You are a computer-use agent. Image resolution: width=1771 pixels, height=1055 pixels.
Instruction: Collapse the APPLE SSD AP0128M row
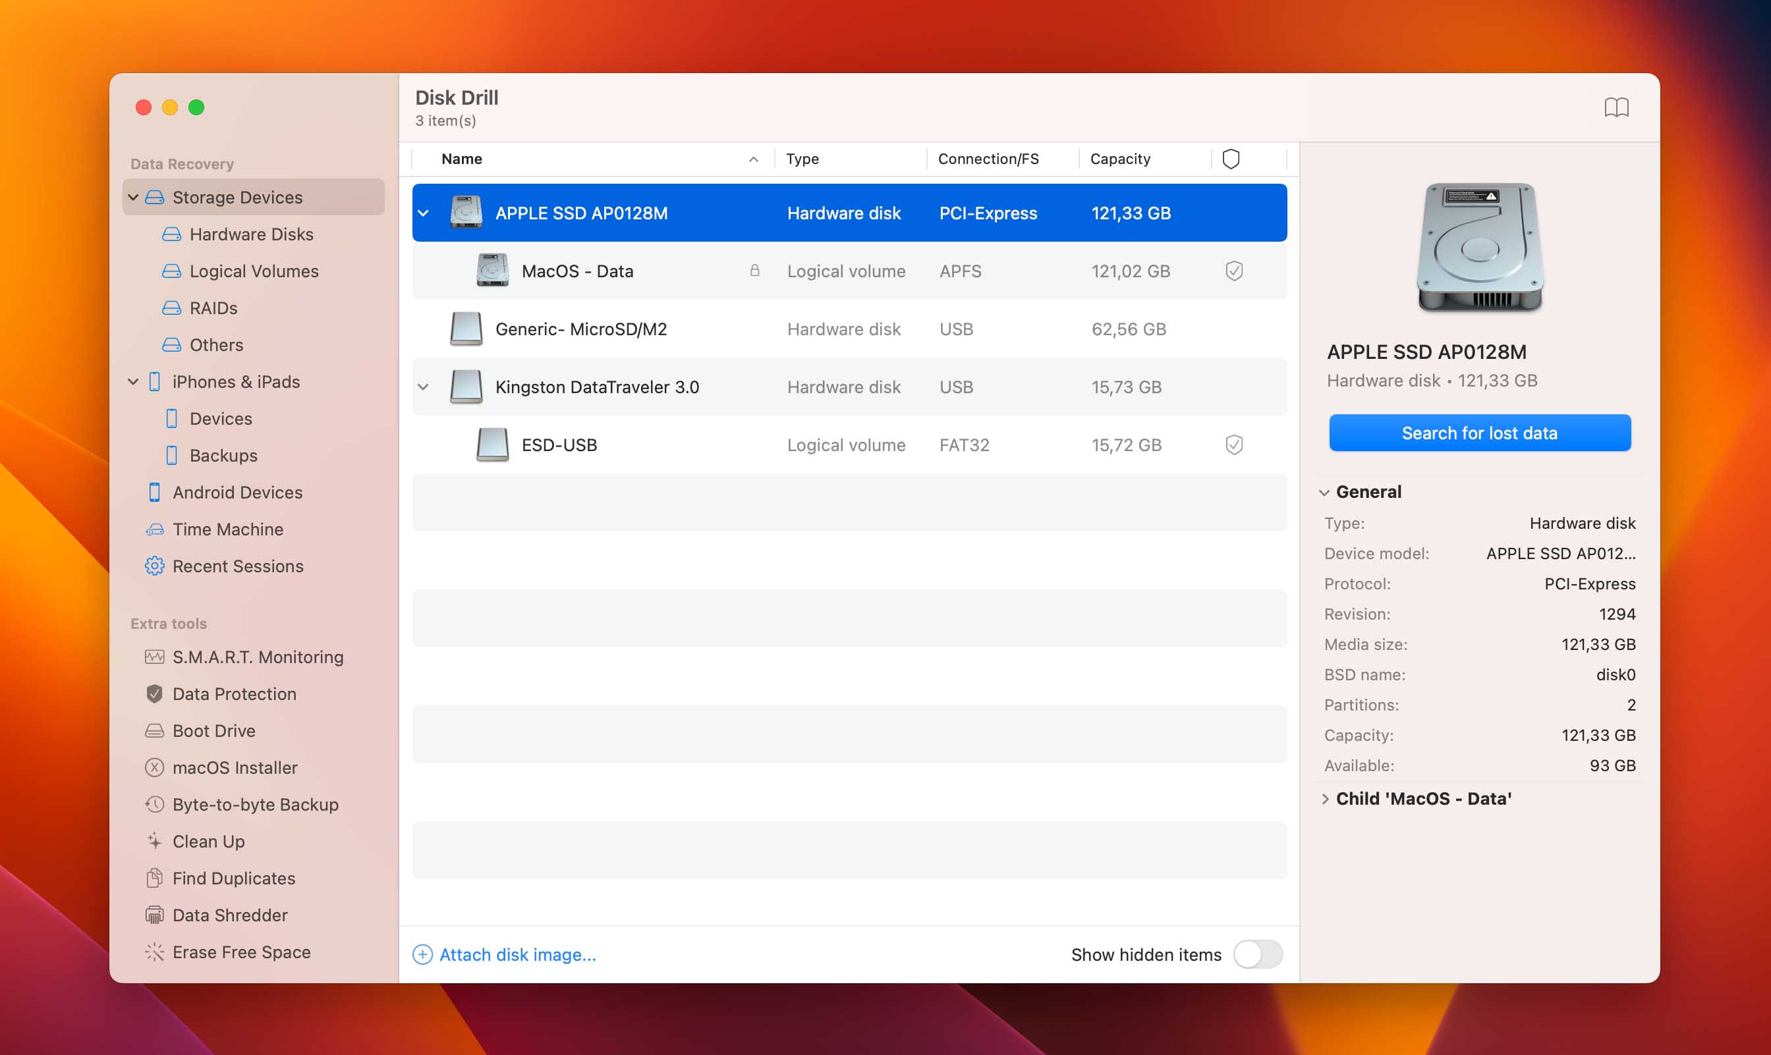pos(423,213)
